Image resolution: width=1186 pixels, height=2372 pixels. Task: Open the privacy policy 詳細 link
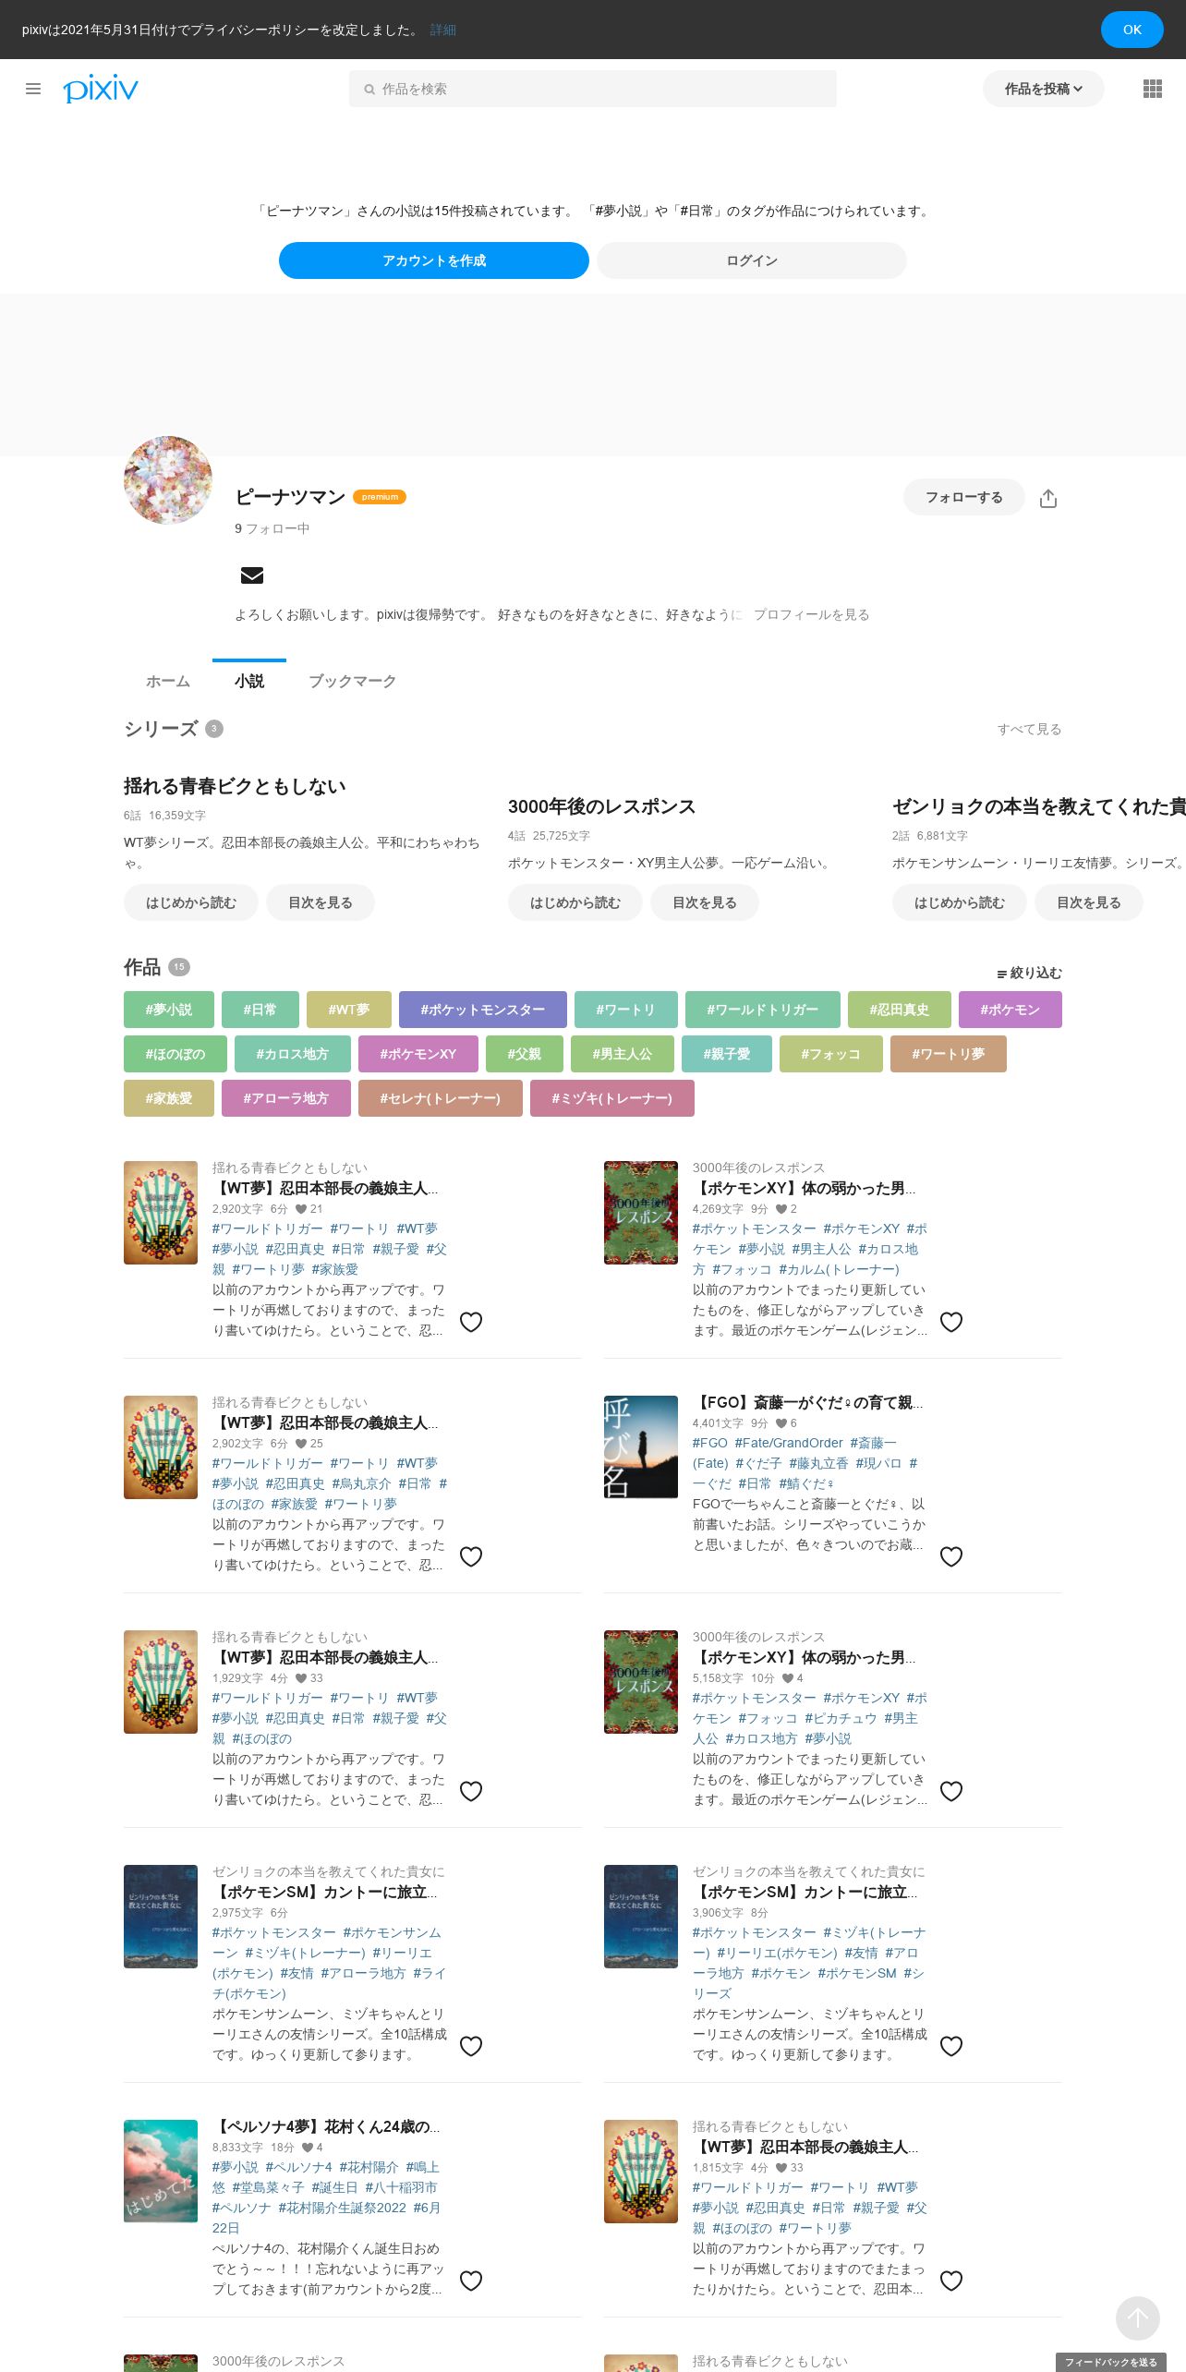coord(443,30)
